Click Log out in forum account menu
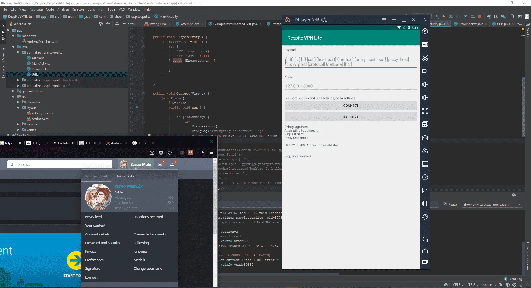531x288 pixels. click(91, 277)
